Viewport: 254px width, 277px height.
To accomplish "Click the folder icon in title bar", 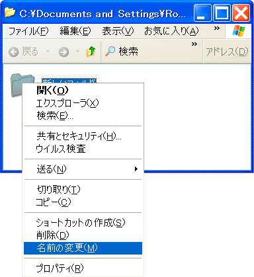I will (10, 13).
